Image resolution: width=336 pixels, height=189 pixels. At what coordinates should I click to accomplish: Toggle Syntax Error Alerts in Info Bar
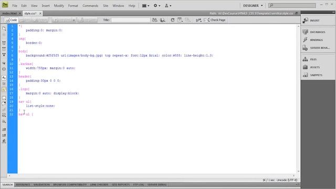(4, 90)
